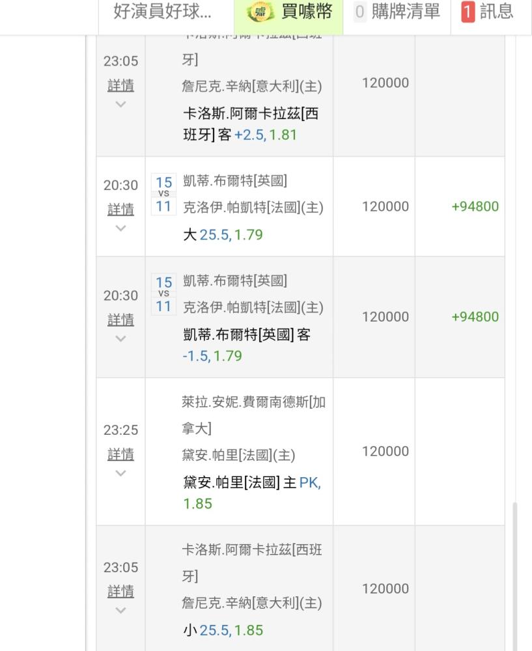Click 詳情 link for 20:30 大 25.5 bet
This screenshot has width=532, height=651.
[121, 210]
